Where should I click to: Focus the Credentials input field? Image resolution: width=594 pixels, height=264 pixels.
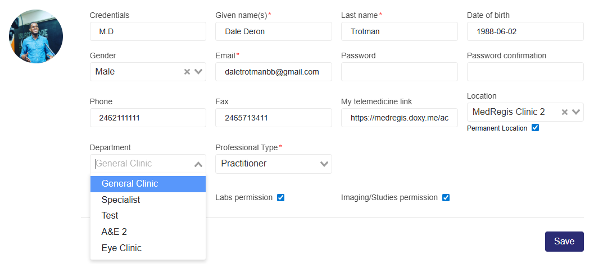click(148, 31)
